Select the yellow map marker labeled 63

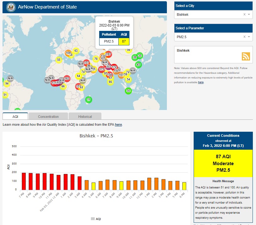[76, 51]
